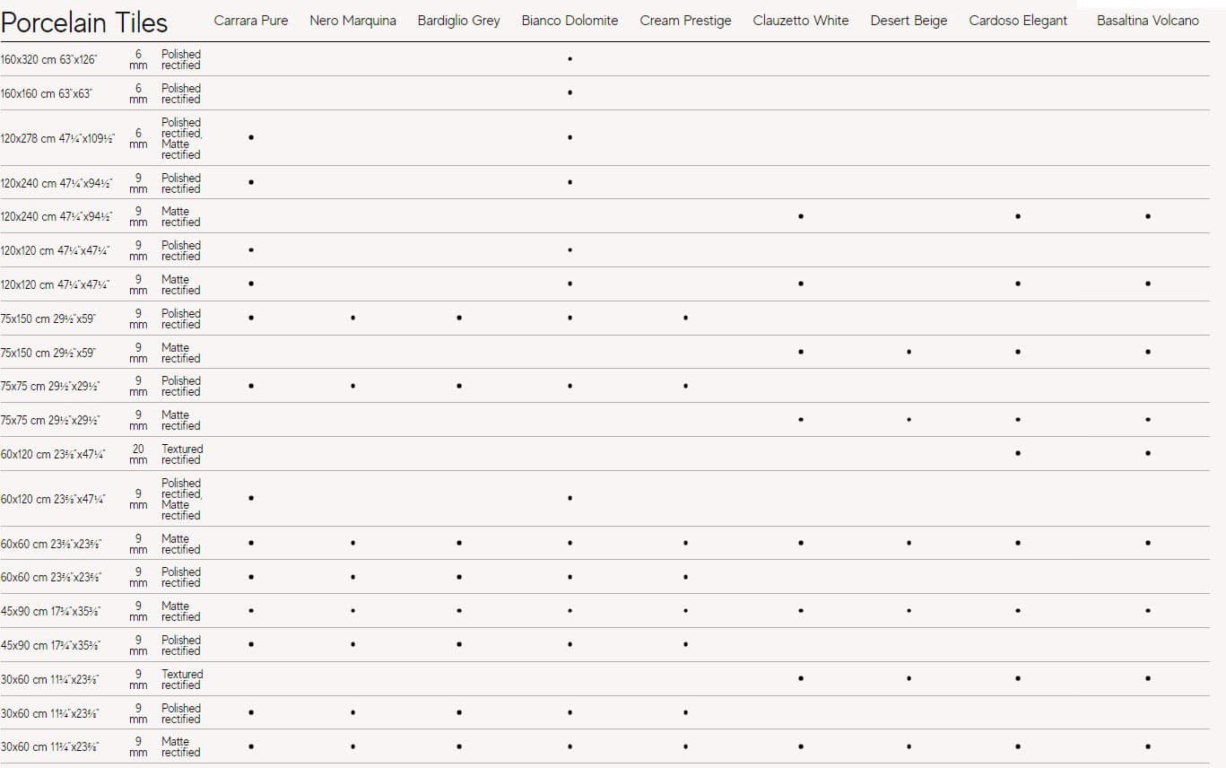Click the 120x240 cm label of the Matte row
The height and width of the screenshot is (768, 1226).
tap(57, 217)
